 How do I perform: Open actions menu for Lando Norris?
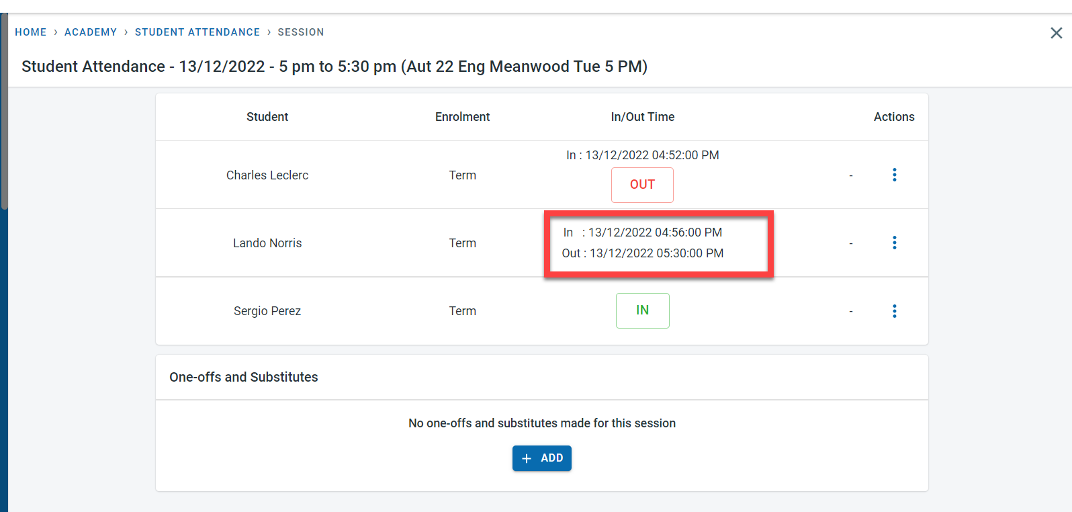tap(894, 243)
